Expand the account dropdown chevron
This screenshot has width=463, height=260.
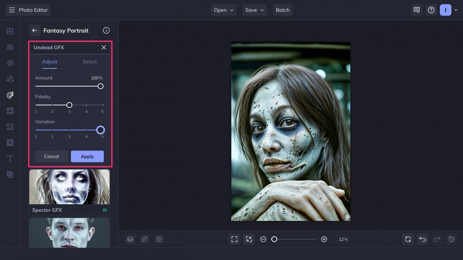[x=456, y=10]
